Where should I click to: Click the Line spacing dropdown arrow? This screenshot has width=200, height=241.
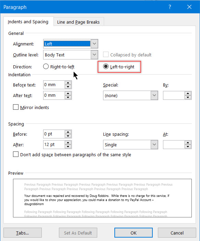(x=154, y=145)
